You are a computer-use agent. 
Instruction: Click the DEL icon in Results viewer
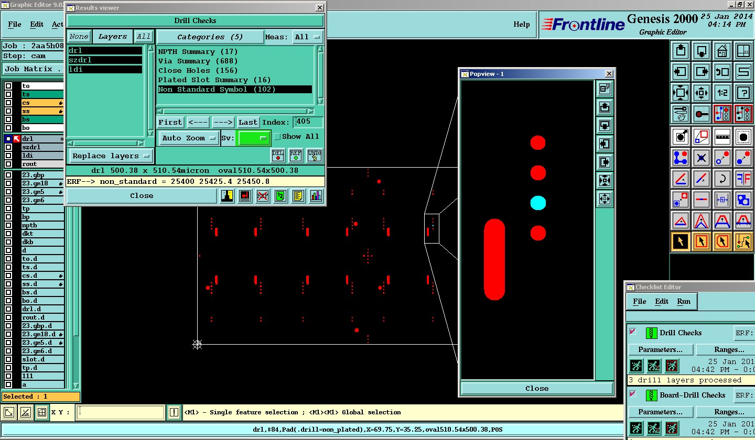pos(278,156)
